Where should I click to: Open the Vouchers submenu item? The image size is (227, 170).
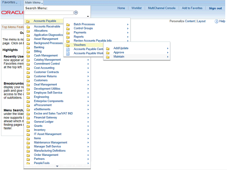coord(79,45)
